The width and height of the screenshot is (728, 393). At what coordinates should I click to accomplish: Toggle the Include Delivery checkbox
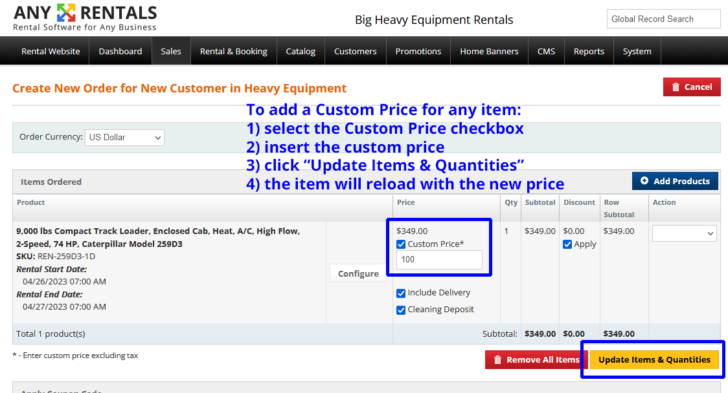401,293
